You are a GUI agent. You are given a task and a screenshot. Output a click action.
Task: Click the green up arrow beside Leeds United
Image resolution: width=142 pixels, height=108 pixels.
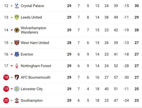tap(12, 18)
